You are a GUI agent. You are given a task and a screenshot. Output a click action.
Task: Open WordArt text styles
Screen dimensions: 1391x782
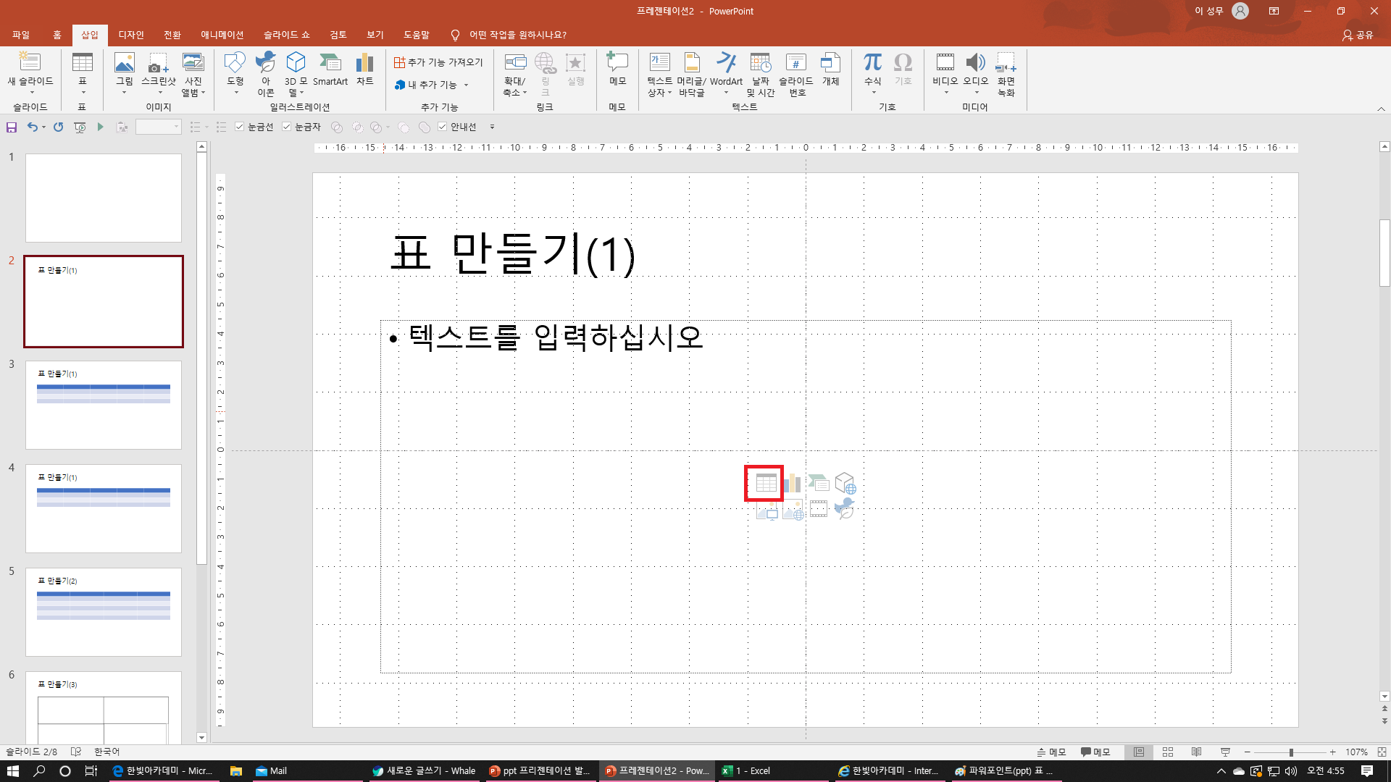[x=726, y=72]
